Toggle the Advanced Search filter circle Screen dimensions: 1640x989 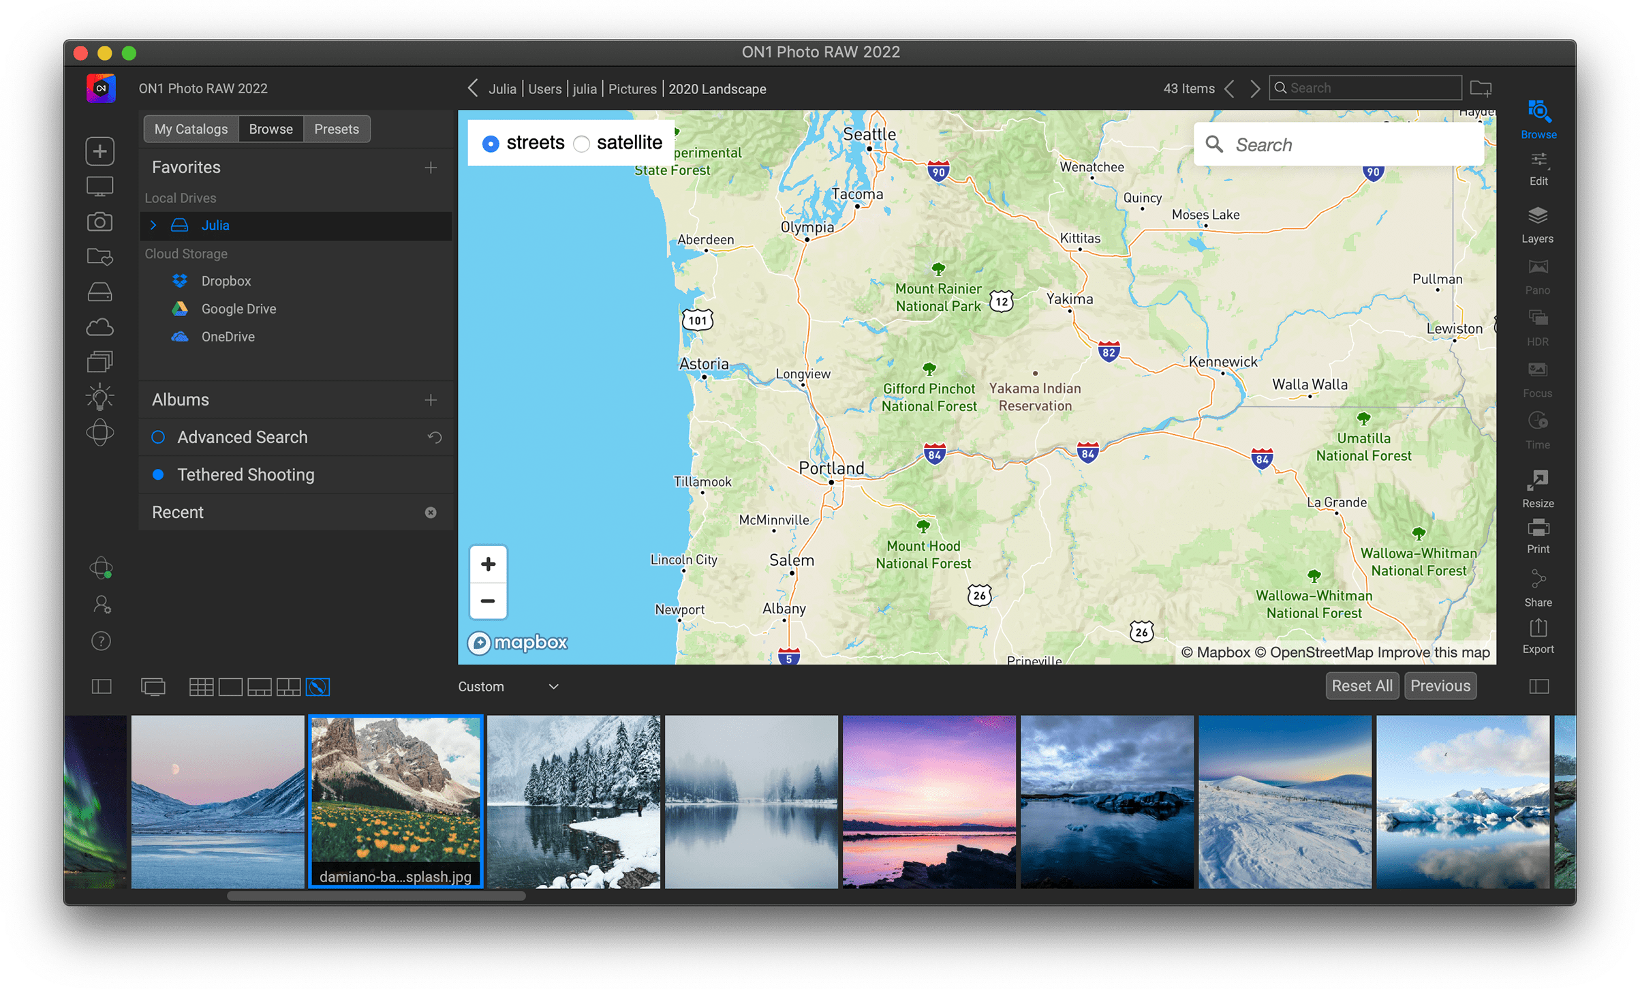(x=158, y=437)
